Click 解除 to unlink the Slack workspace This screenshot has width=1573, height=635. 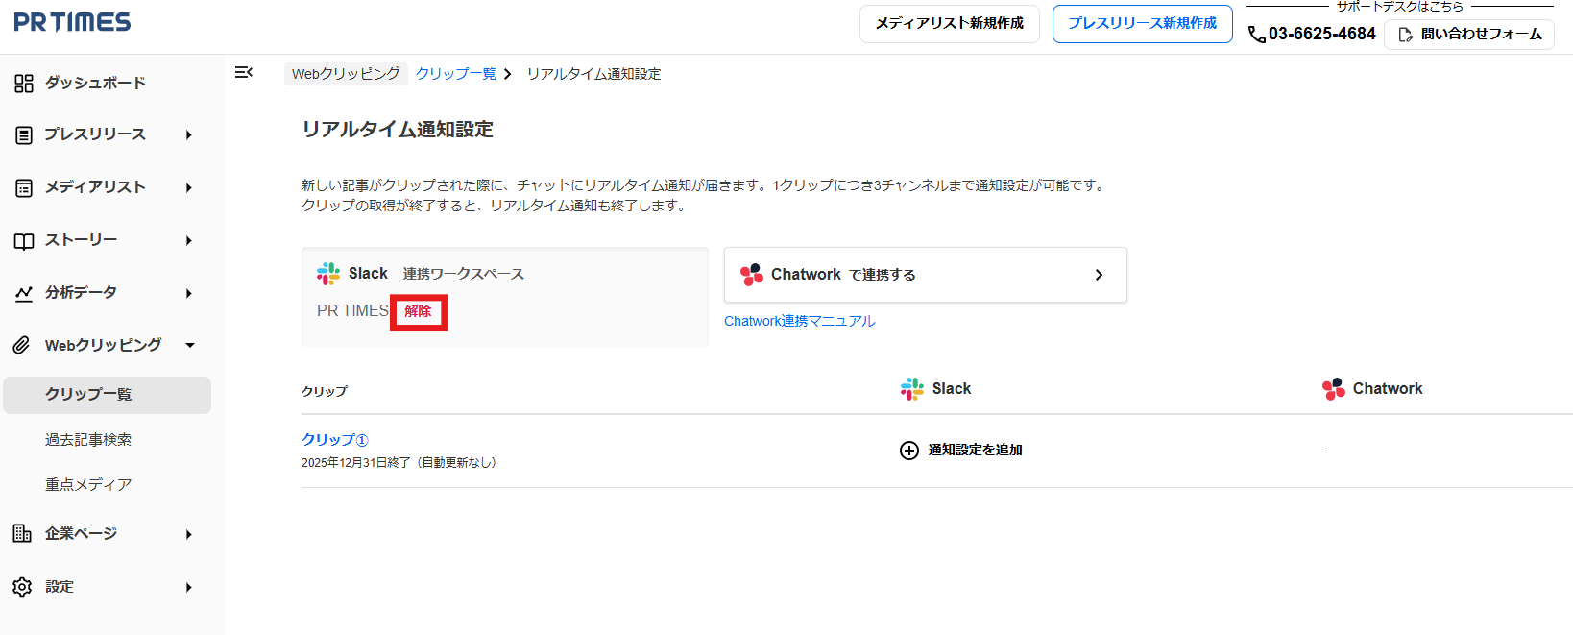419,311
